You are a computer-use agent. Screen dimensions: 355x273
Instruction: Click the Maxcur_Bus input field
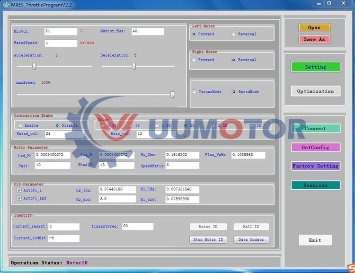click(148, 32)
